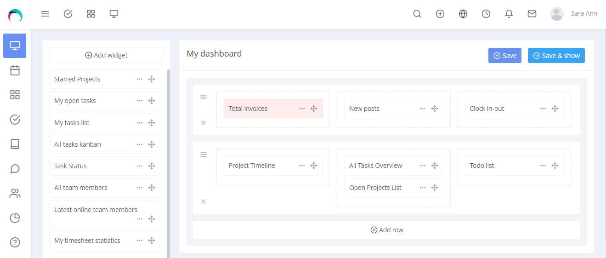This screenshot has height=258, width=606.
Task: Open options dots for Task Status widget
Action: pyautogui.click(x=140, y=166)
